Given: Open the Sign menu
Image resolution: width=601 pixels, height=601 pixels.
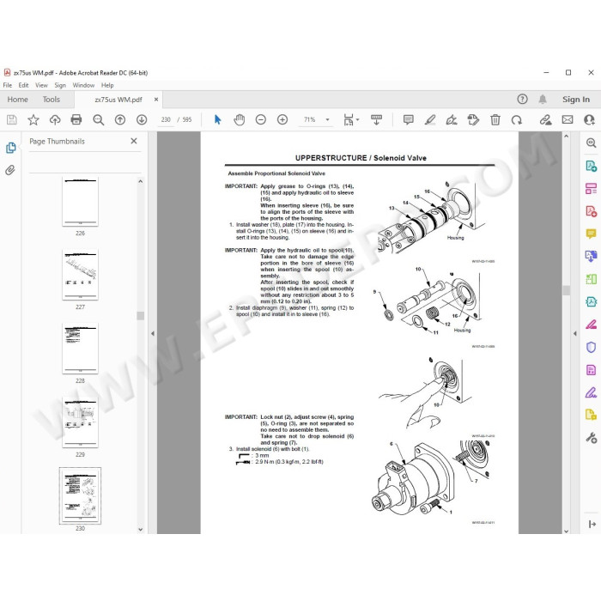Looking at the screenshot, I should click(60, 85).
